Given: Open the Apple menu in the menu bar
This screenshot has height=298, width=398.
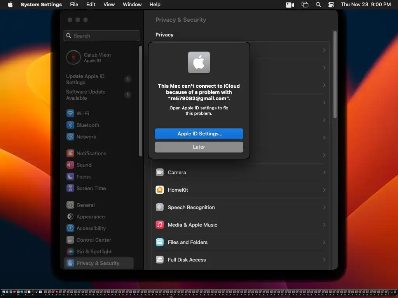Looking at the screenshot, I should tap(10, 5).
